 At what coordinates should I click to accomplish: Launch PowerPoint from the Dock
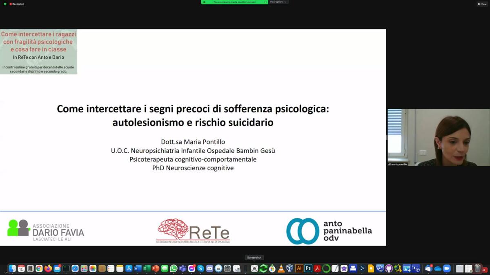pos(156,268)
